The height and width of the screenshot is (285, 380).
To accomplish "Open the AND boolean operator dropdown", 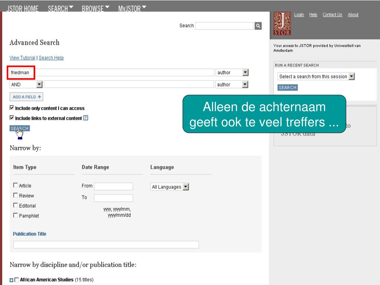I will click(26, 84).
